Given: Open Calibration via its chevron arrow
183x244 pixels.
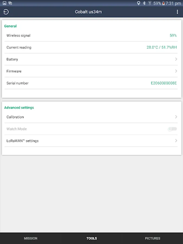Looking at the screenshot, I should [176, 117].
